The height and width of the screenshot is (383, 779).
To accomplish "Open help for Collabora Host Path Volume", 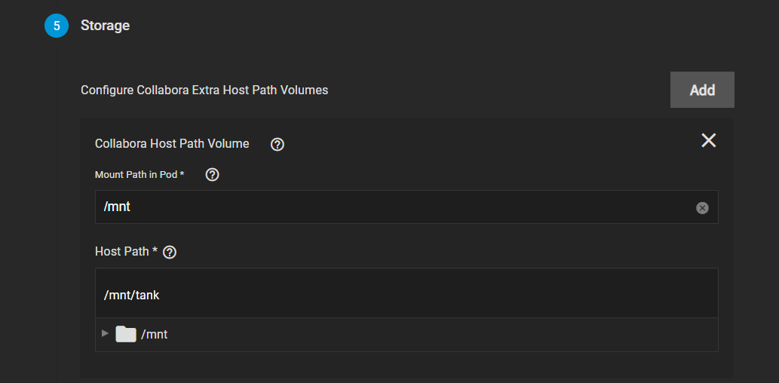I will click(278, 145).
